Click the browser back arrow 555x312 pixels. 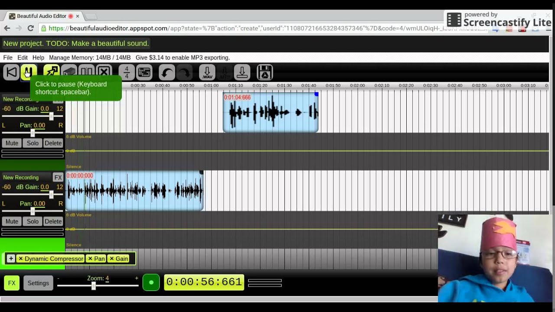[x=7, y=28]
